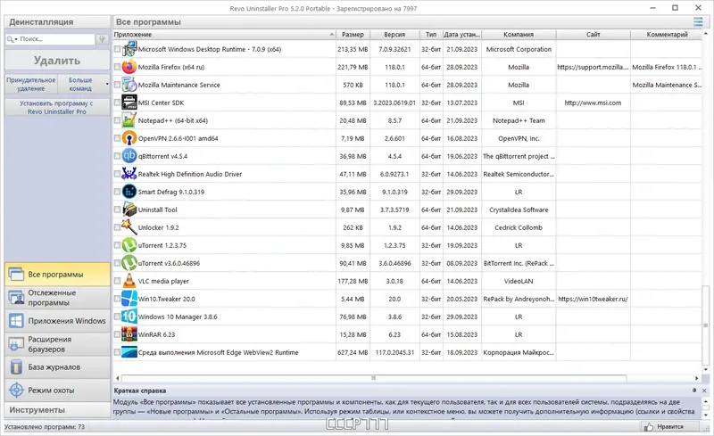Tick the Mozilla Firefox checkbox
The width and height of the screenshot is (714, 436).
click(x=117, y=67)
